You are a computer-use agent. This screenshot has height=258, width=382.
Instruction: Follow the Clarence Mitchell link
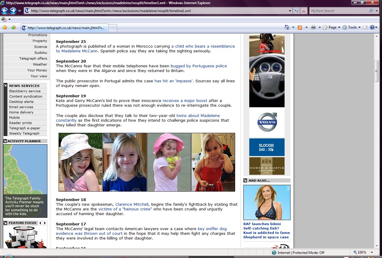[132, 204]
